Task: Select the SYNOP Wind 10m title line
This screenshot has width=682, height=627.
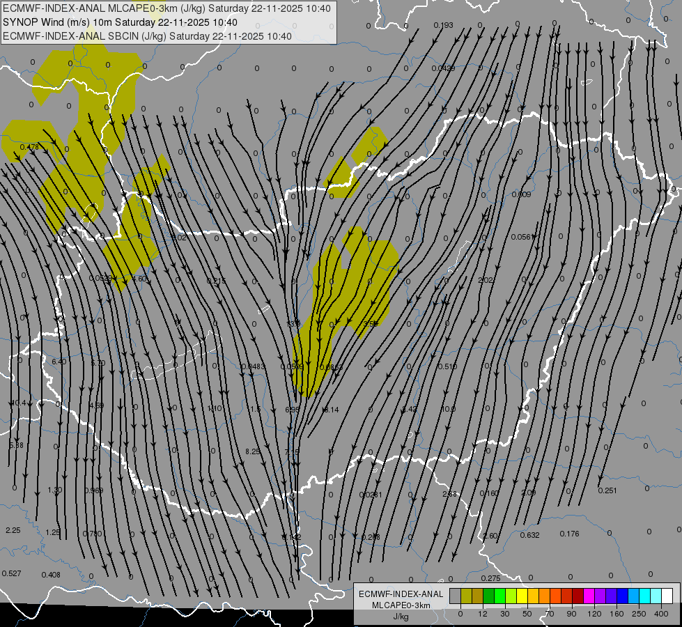Action: click(120, 22)
